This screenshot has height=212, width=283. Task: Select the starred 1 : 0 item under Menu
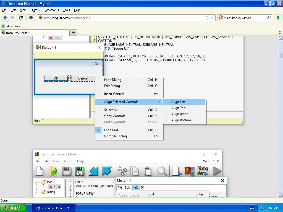55,187
